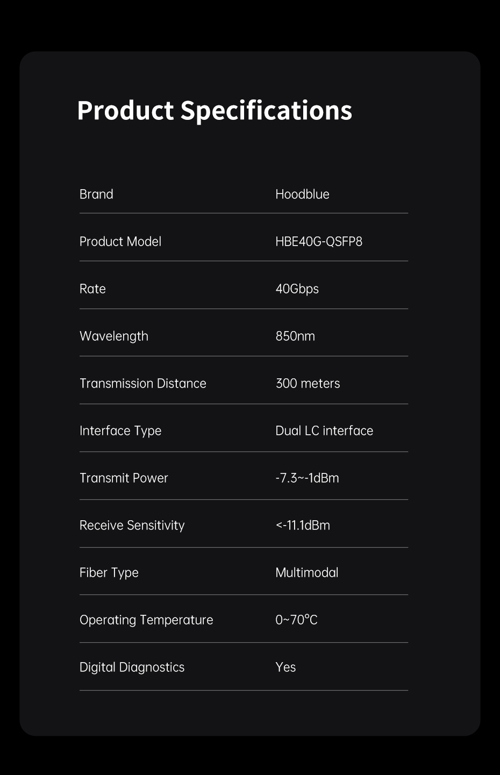Viewport: 500px width, 775px height.
Task: Click the Operating Temperature label
Action: tap(146, 620)
